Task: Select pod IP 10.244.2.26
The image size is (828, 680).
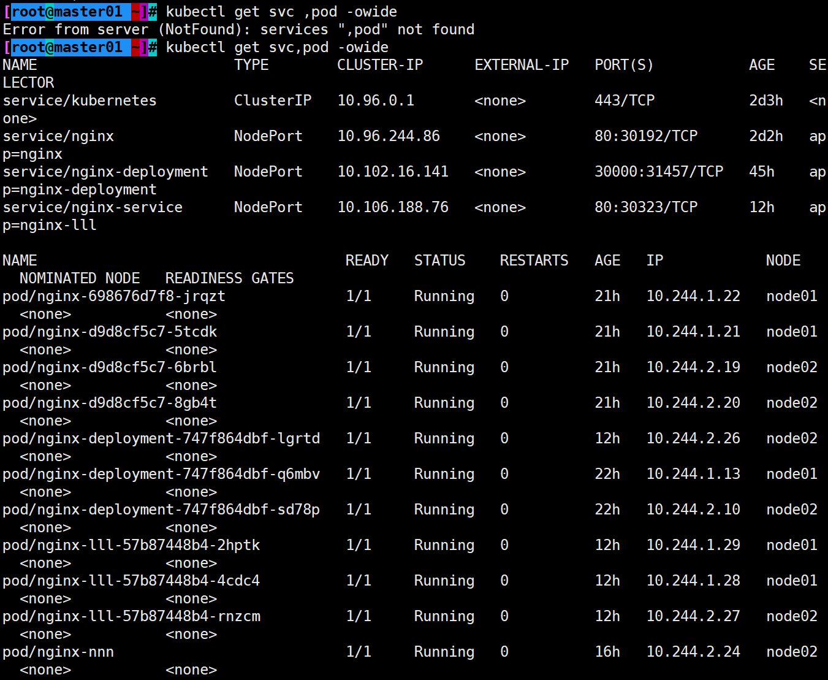Action: [x=693, y=438]
